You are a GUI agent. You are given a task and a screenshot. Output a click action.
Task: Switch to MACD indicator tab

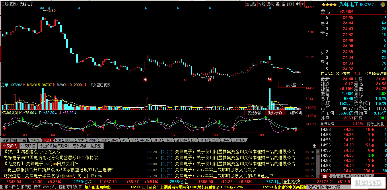36,140
